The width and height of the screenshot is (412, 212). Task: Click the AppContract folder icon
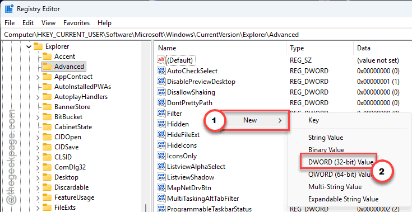click(x=47, y=77)
